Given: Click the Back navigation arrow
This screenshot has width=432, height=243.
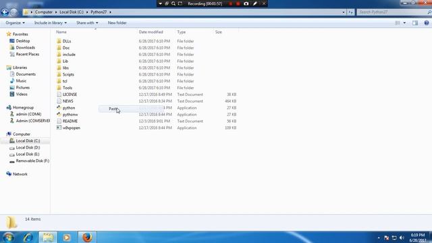Looking at the screenshot, I should [x=5, y=12].
